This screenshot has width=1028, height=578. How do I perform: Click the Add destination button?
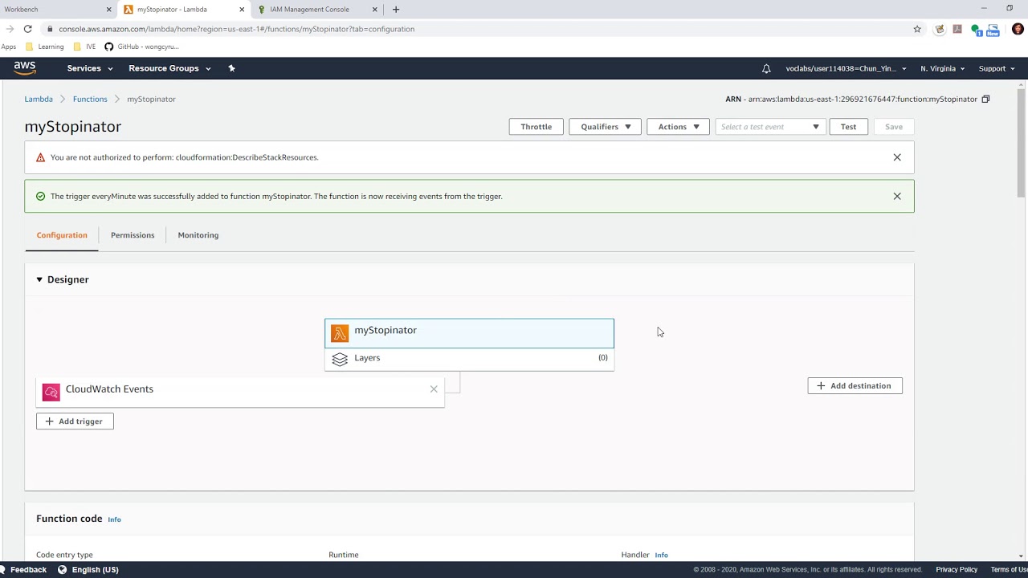click(855, 386)
